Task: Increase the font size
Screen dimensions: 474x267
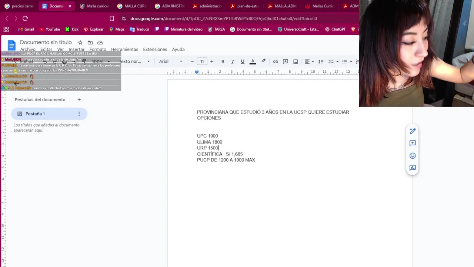Action: tap(212, 62)
